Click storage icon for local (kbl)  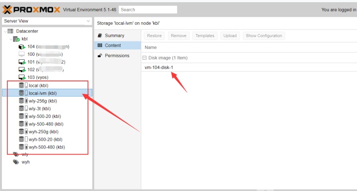pos(23,85)
